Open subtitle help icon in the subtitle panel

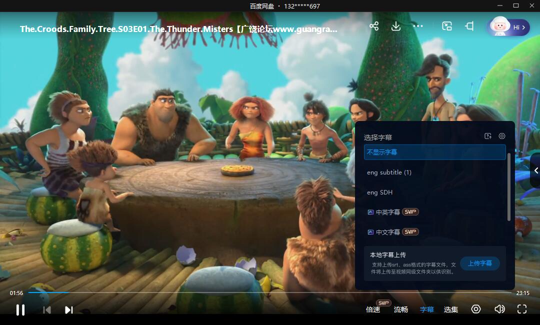click(488, 136)
